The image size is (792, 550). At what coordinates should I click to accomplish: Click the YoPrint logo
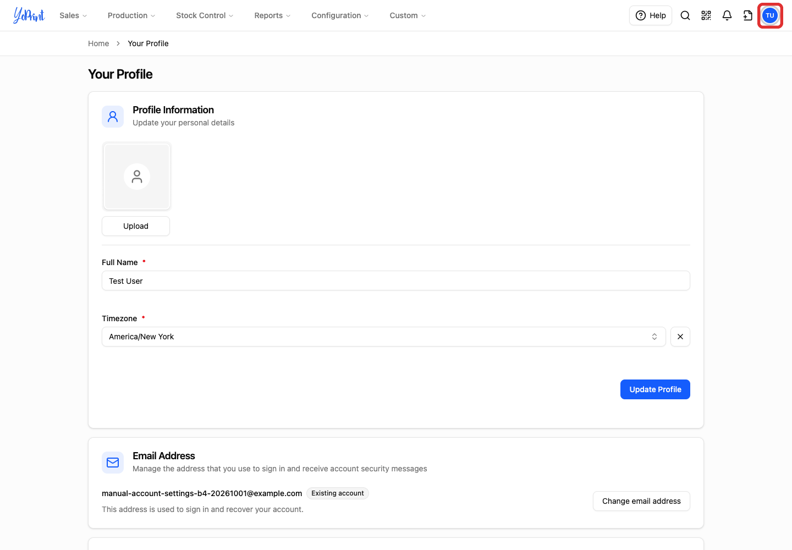click(29, 15)
